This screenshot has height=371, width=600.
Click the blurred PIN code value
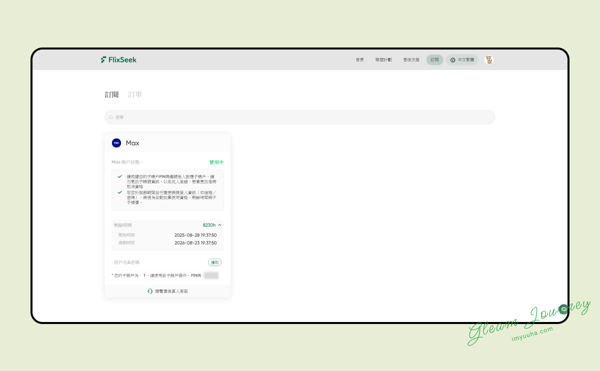coord(211,275)
